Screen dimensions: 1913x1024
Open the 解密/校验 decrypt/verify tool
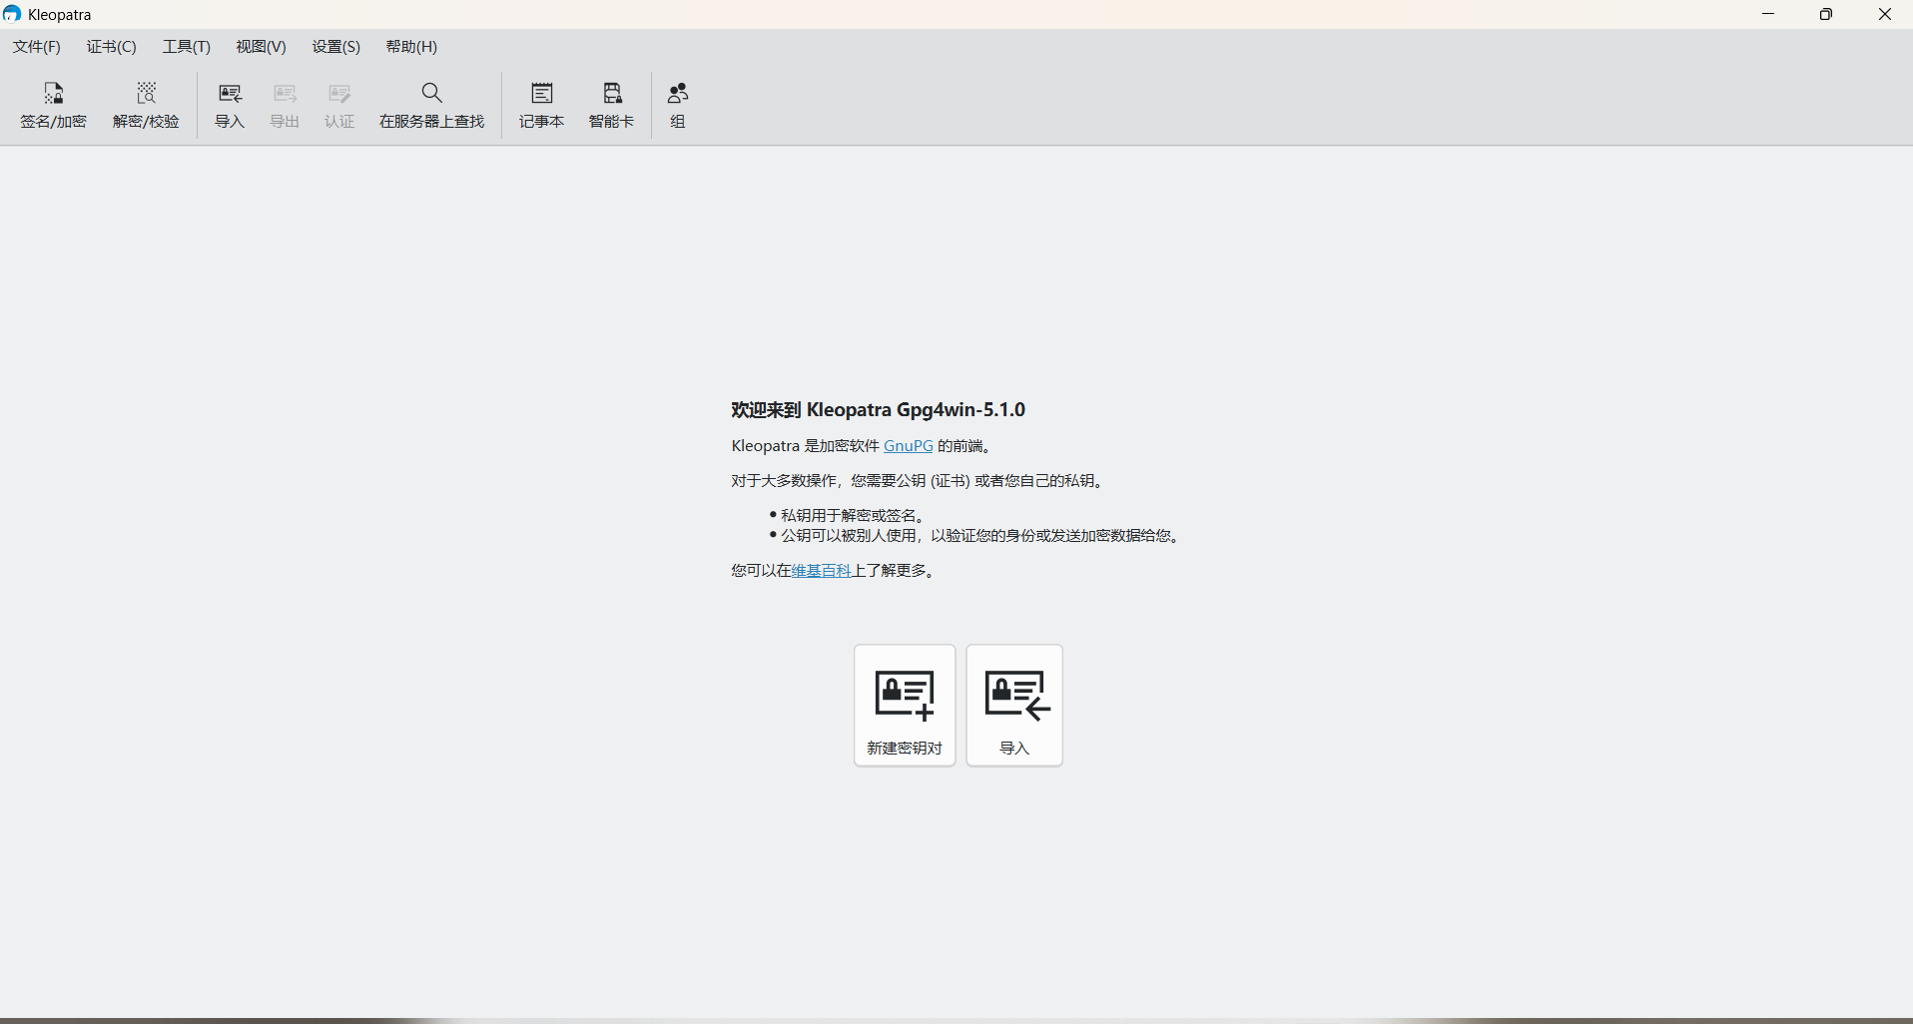tap(146, 105)
